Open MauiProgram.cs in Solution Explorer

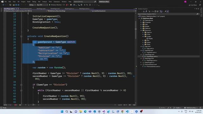pos(149,62)
